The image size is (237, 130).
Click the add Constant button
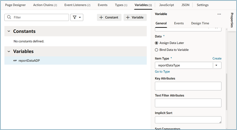pos(109,17)
